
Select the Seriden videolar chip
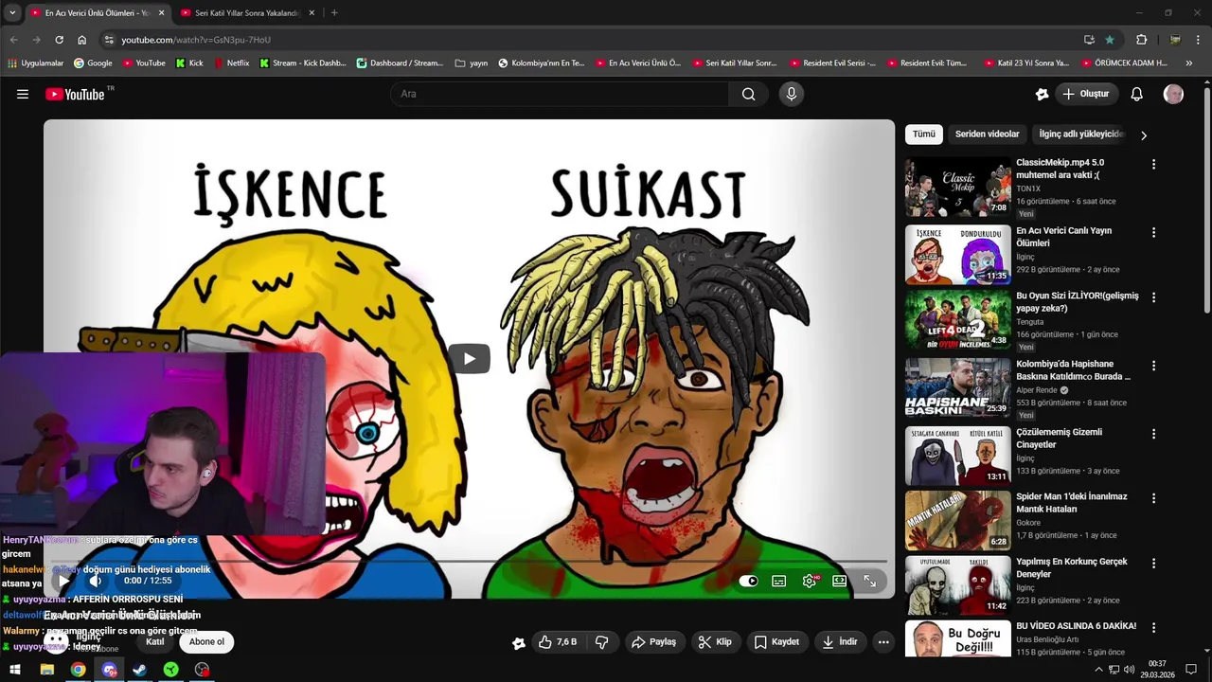pyautogui.click(x=988, y=135)
